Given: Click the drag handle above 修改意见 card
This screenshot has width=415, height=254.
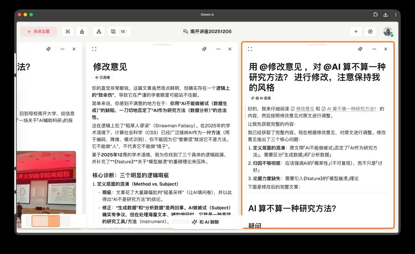Looking at the screenshot, I should (162, 45).
